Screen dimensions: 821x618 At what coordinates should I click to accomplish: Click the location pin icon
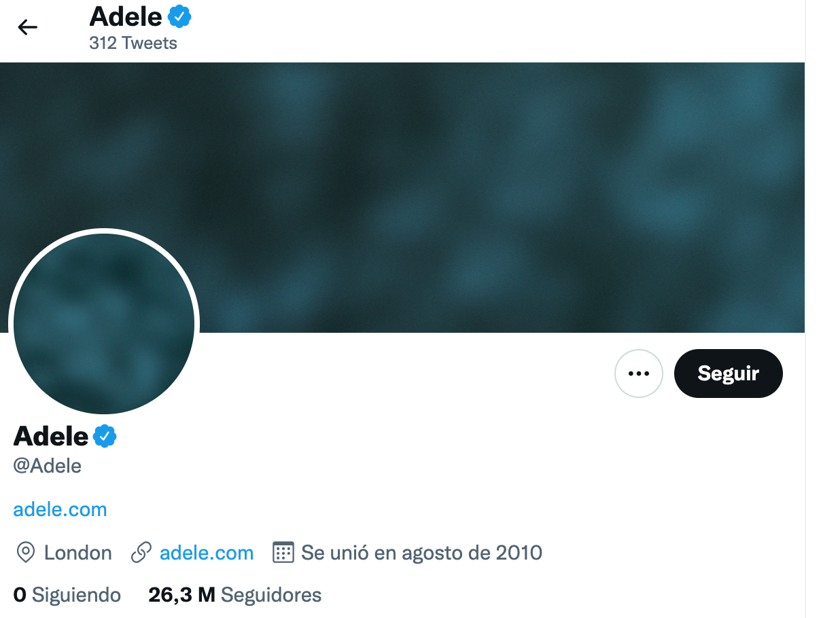point(25,553)
